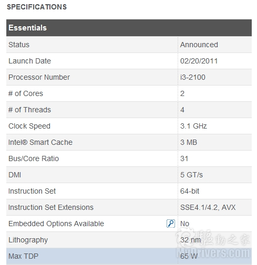Select the 3.1 GHz clock speed value

(x=193, y=126)
